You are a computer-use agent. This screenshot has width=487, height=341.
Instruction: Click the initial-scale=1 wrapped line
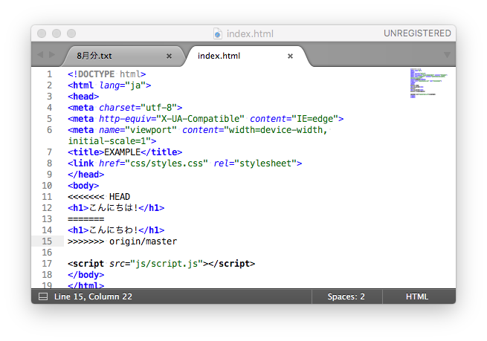pyautogui.click(x=112, y=141)
